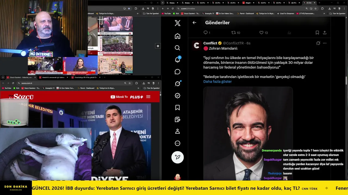This screenshot has width=348, height=195.
Task: Open a new tab in the Sözcü window
Action: tap(104, 77)
